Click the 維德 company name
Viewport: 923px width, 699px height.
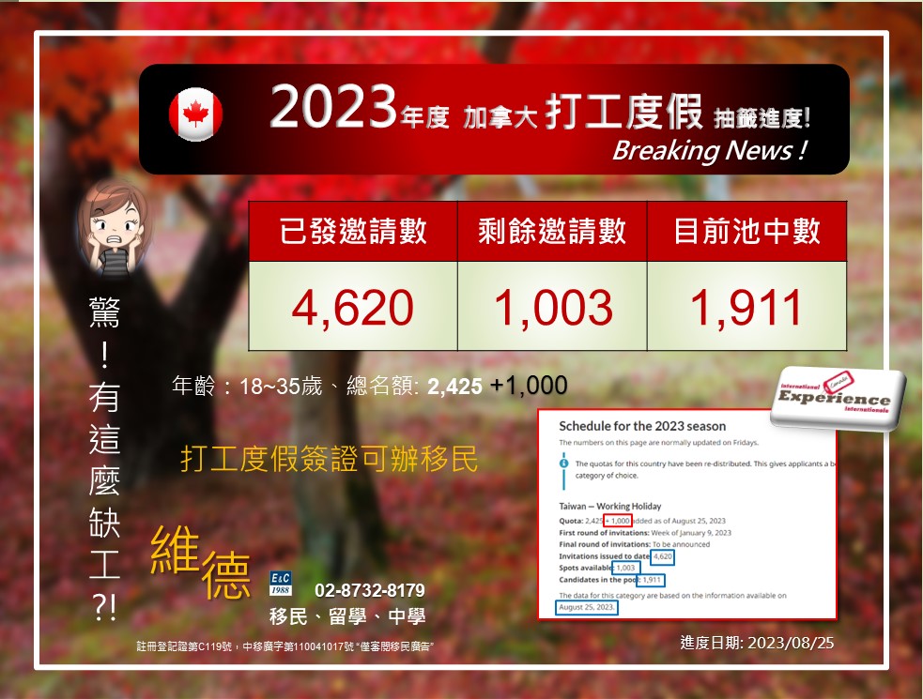click(x=201, y=562)
